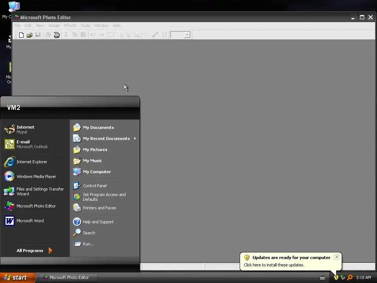This screenshot has width=377, height=283.
Task: Select the Sharpen tool in toolbar
Action: (137, 35)
